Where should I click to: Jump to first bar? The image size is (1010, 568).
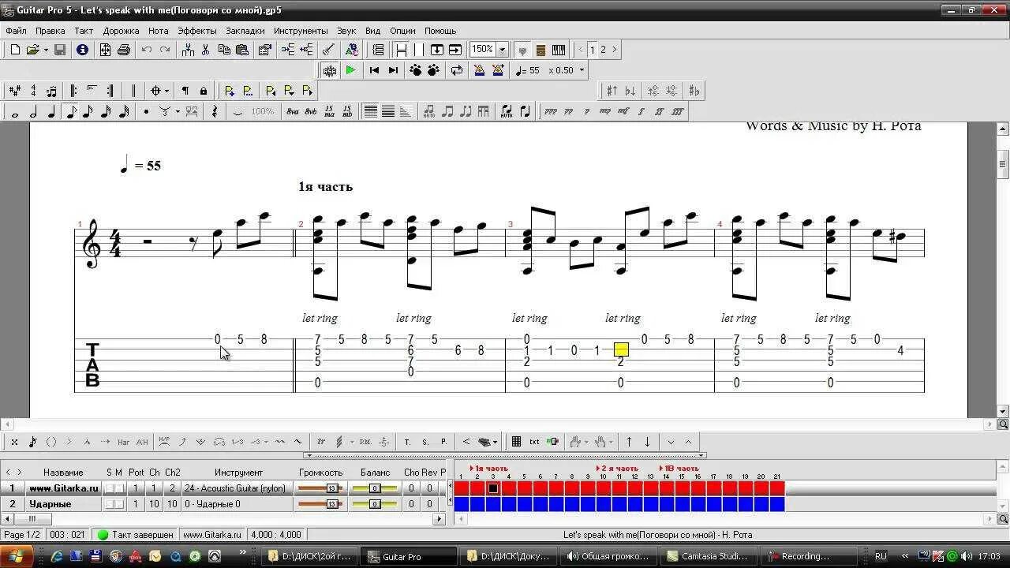click(374, 70)
